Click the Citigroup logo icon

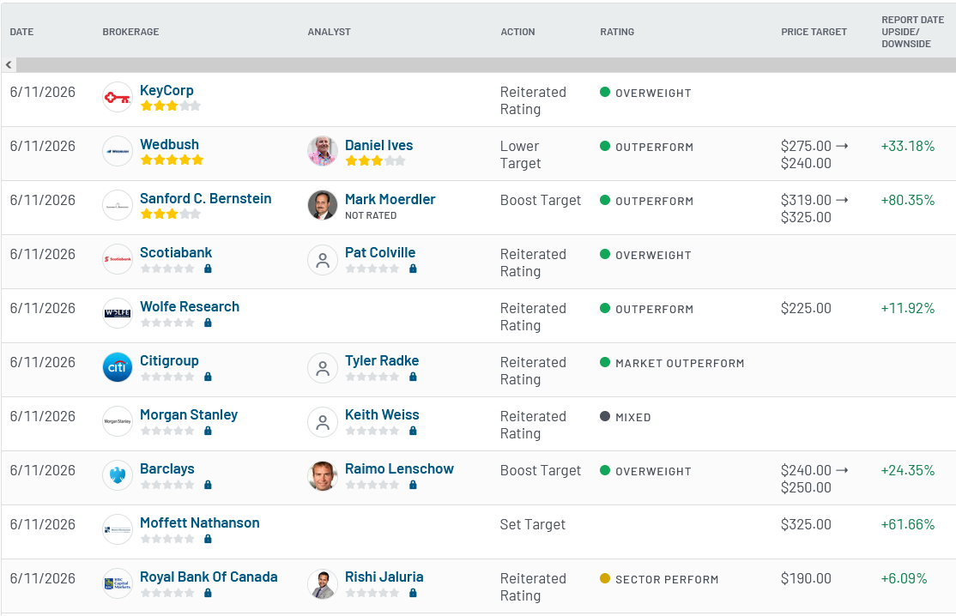117,367
